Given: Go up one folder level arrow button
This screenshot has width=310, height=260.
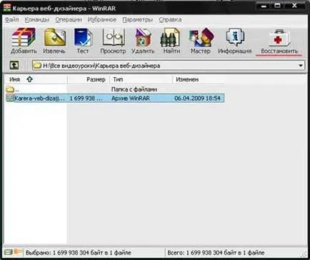Looking at the screenshot, I should pyautogui.click(x=14, y=65).
